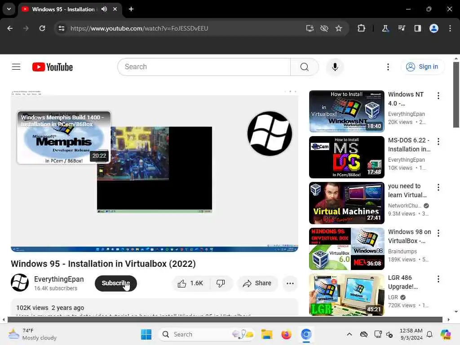Close the Windows 95 Installation tab
The height and width of the screenshot is (345, 460).
point(115,9)
